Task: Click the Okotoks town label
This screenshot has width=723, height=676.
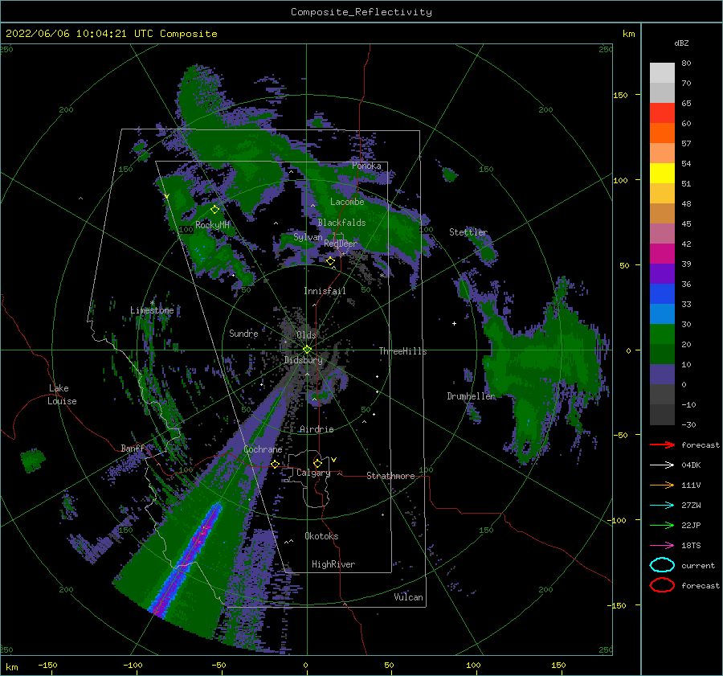Action: point(321,536)
